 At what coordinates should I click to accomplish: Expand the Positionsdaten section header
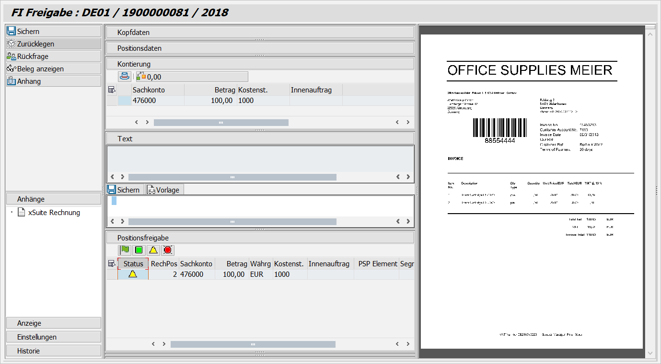(x=259, y=48)
